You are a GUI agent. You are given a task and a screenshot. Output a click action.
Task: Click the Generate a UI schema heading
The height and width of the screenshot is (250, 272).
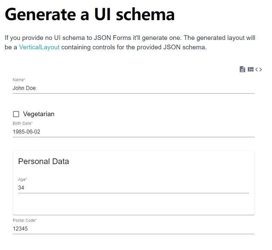click(x=90, y=14)
